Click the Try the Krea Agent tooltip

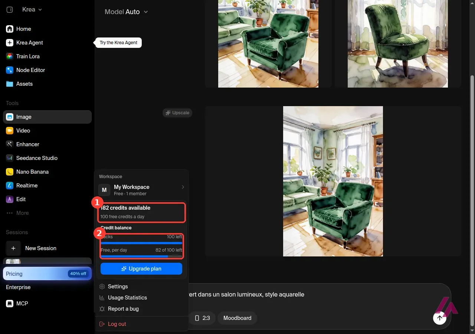point(118,43)
